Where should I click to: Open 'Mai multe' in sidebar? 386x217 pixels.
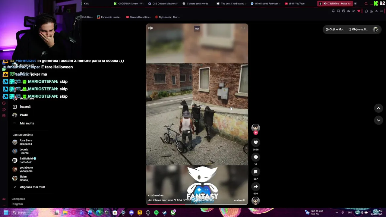click(24, 123)
